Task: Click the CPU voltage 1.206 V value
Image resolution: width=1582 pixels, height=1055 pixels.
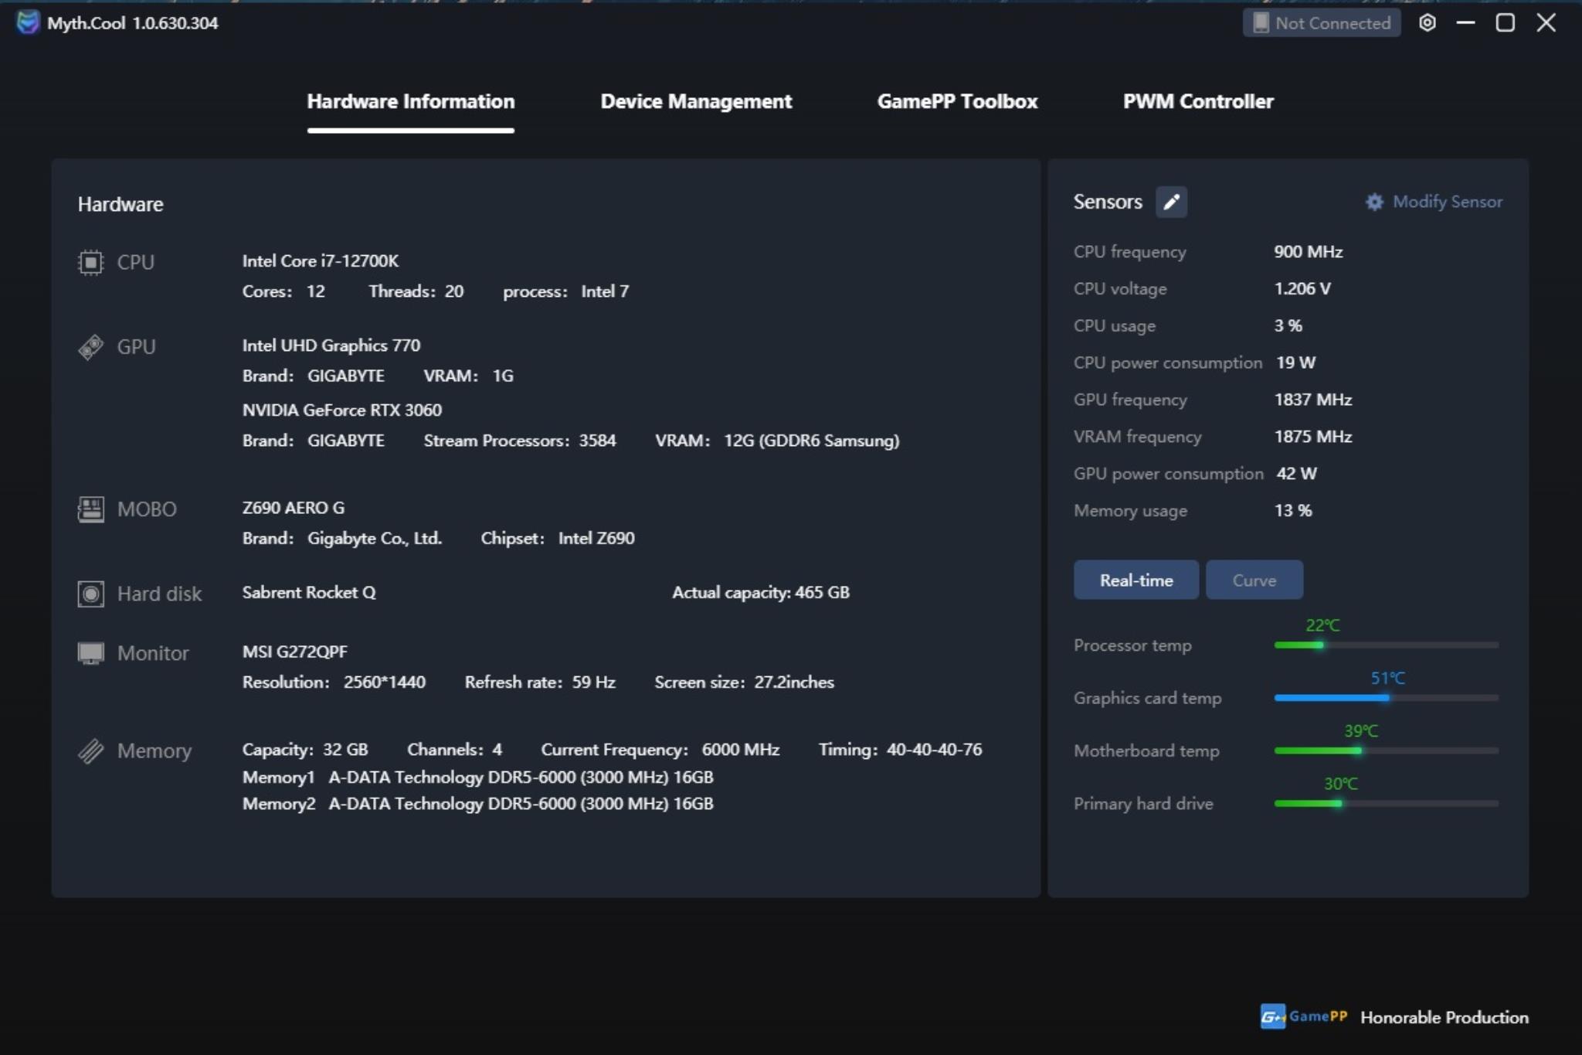Action: (1302, 289)
